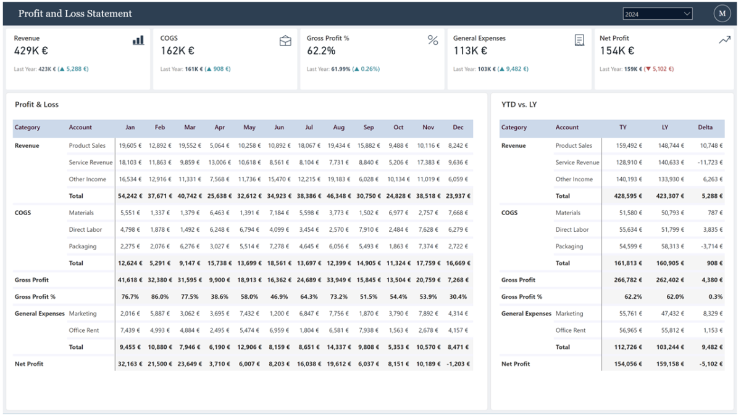Click the percent icon on Gross Profit % card
The image size is (741, 416).
432,39
